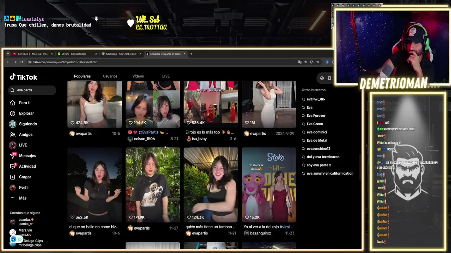Image resolution: width=451 pixels, height=253 pixels.
Task: Close the Zion x Ken-Y tab
Action: [x=52, y=54]
